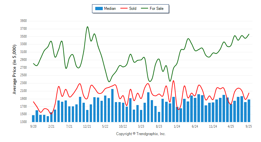Click the 5/22 x-axis date label

[105, 126]
